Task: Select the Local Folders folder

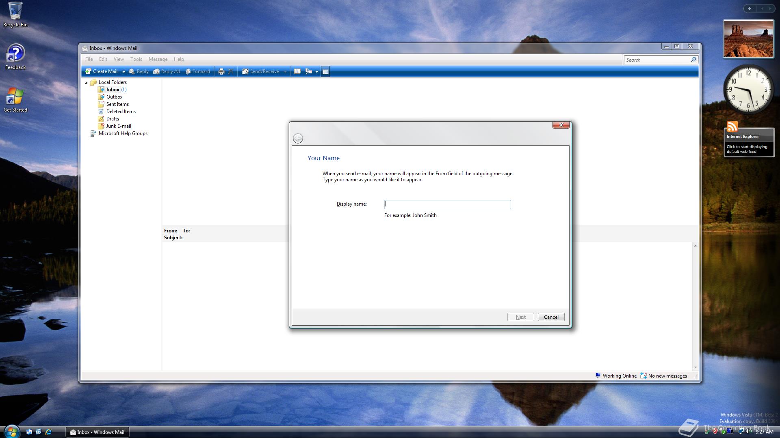Action: coord(113,82)
